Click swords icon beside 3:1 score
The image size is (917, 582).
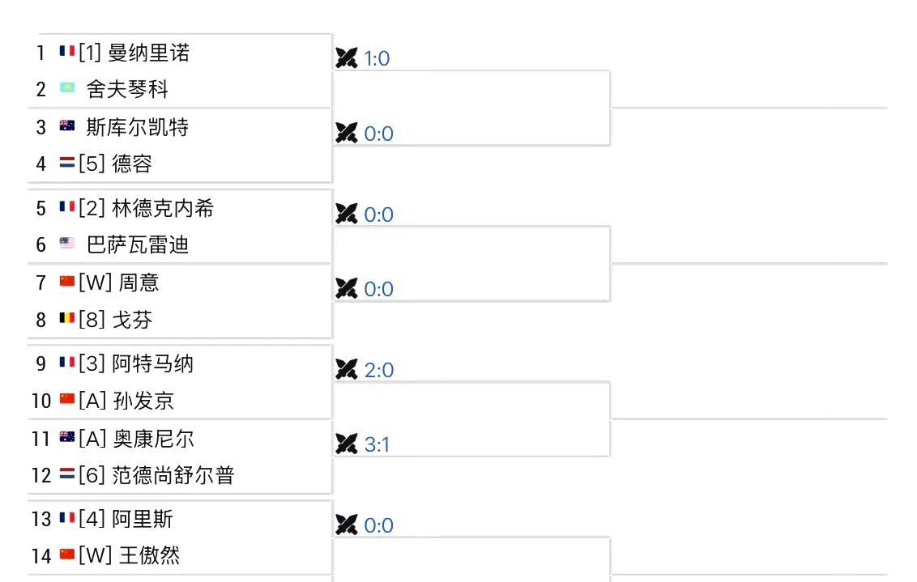(x=347, y=444)
